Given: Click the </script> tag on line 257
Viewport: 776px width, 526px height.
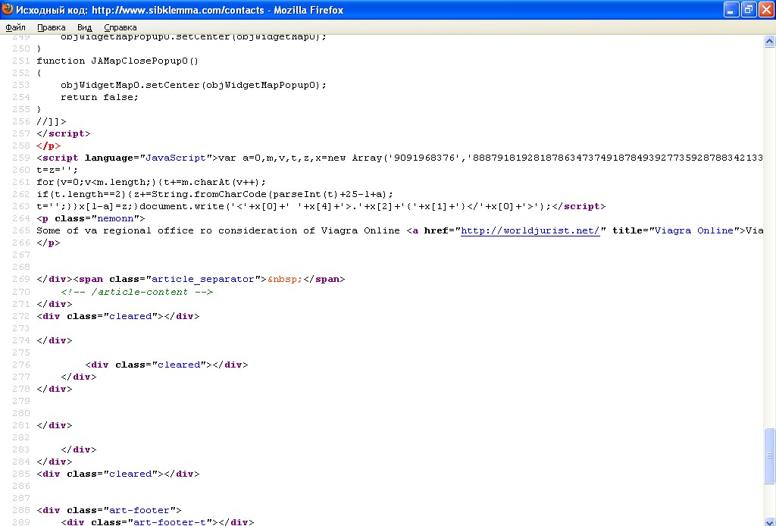Looking at the screenshot, I should click(x=64, y=133).
